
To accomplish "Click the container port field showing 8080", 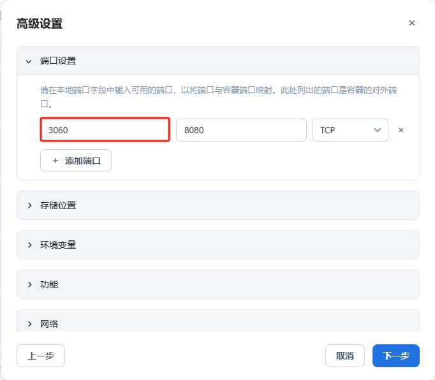I will click(241, 130).
